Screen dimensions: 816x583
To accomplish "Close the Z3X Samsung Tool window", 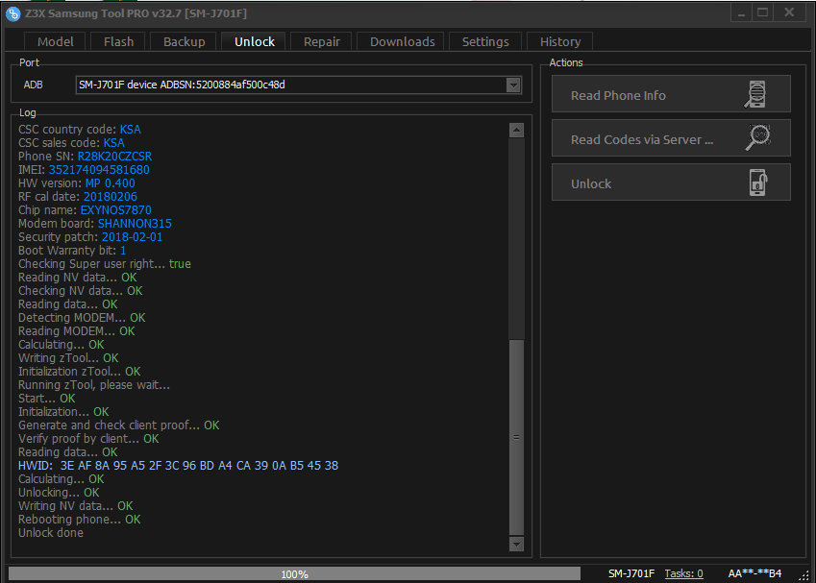I will 789,13.
